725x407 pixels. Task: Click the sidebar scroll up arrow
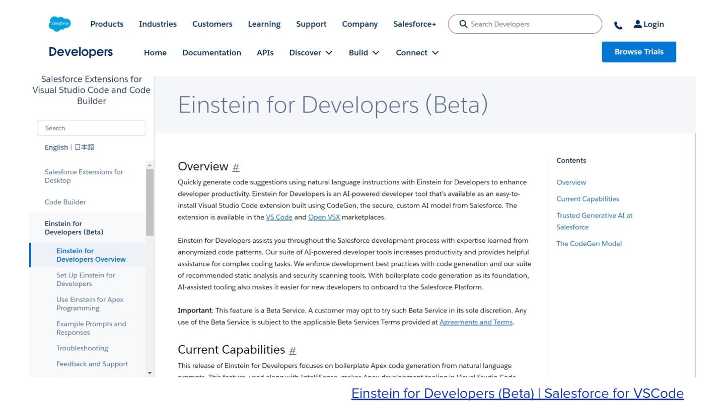pos(150,165)
